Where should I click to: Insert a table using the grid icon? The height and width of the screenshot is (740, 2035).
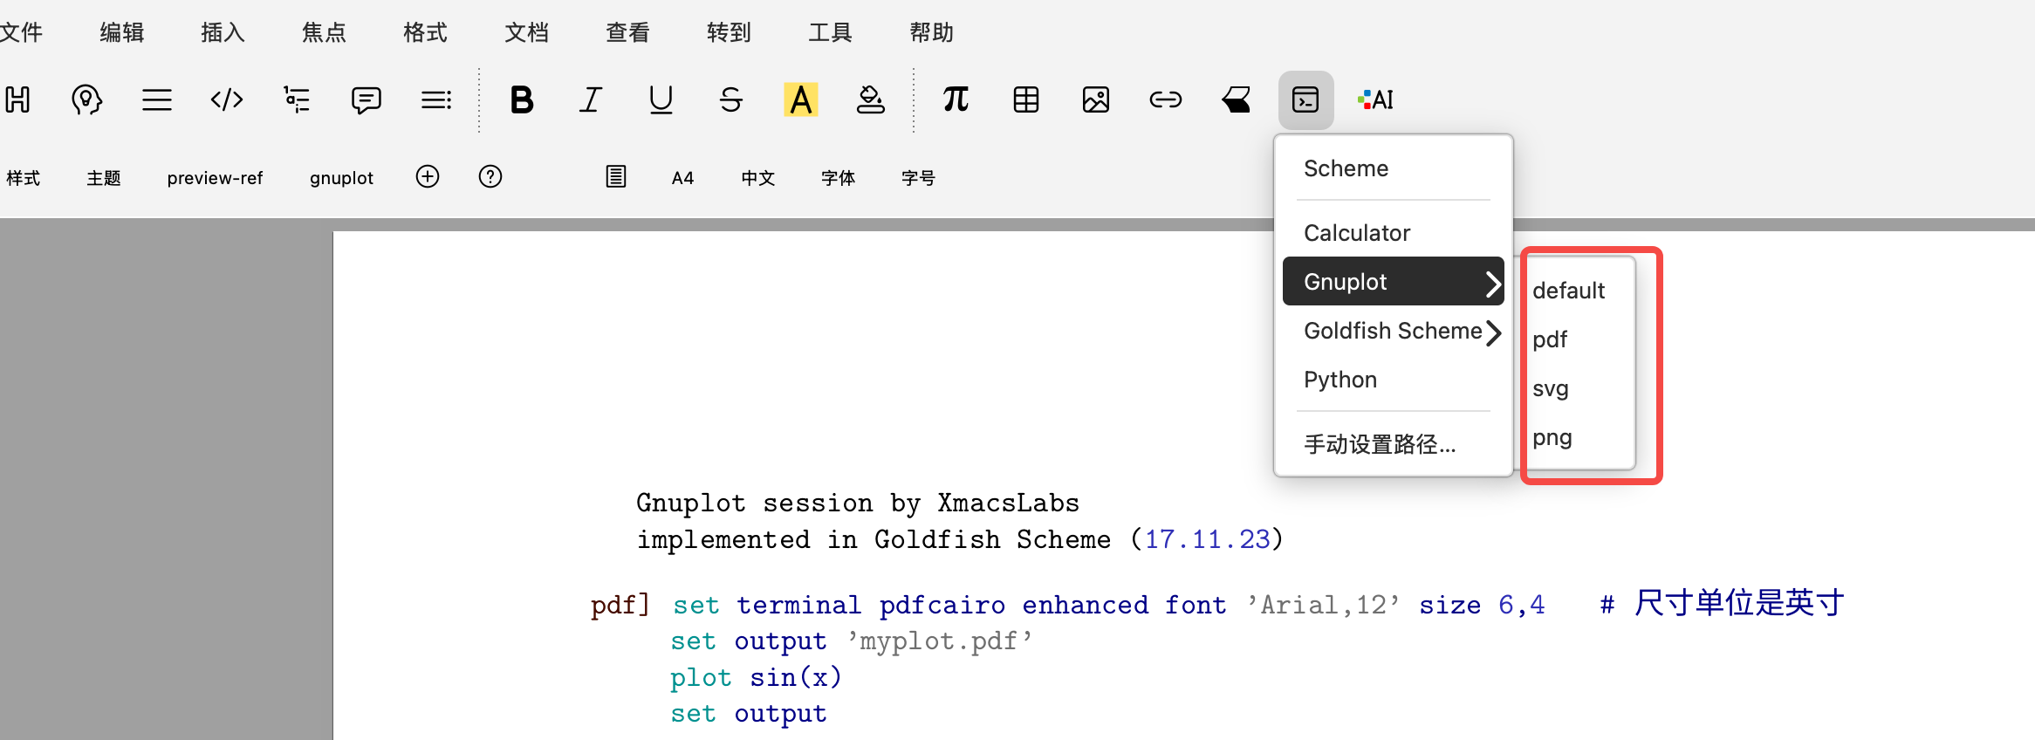pos(1026,99)
